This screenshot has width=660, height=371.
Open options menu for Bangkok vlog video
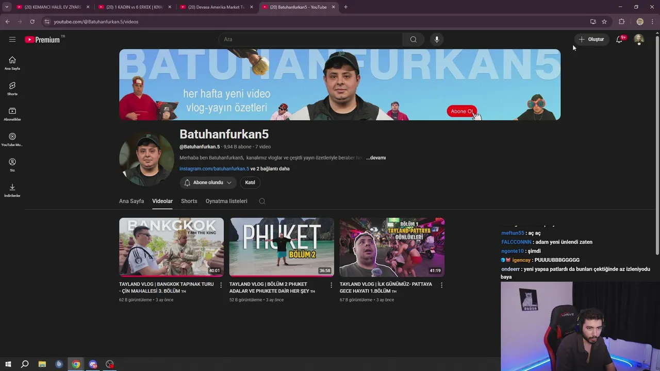coord(221,285)
